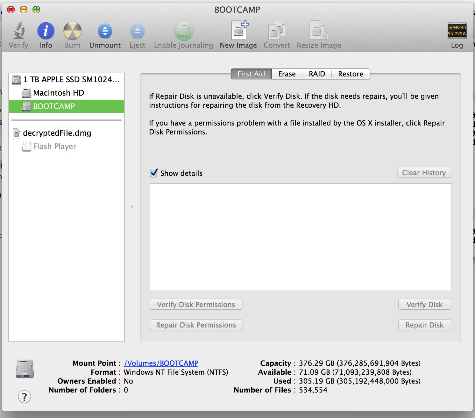This screenshot has width=475, height=418.
Task: Click the BOOTCAMP window title
Action: 237,10
